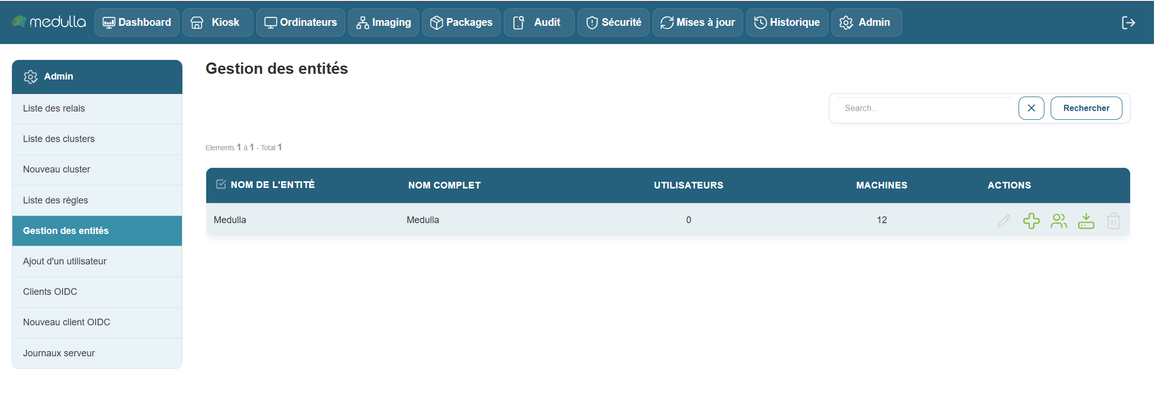Click the green plus icon for Medulla
This screenshot has width=1155, height=409.
click(1031, 221)
